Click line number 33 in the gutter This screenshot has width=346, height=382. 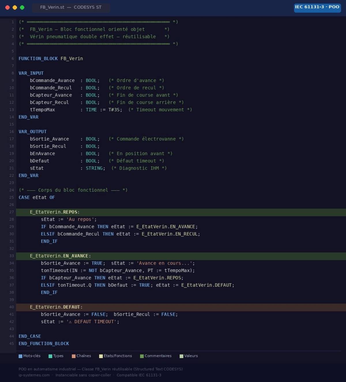pyautogui.click(x=12, y=256)
